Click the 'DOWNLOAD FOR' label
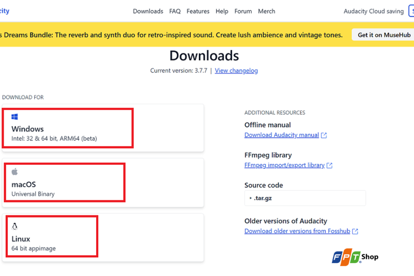Image resolution: width=414 pixels, height=276 pixels. click(x=23, y=97)
